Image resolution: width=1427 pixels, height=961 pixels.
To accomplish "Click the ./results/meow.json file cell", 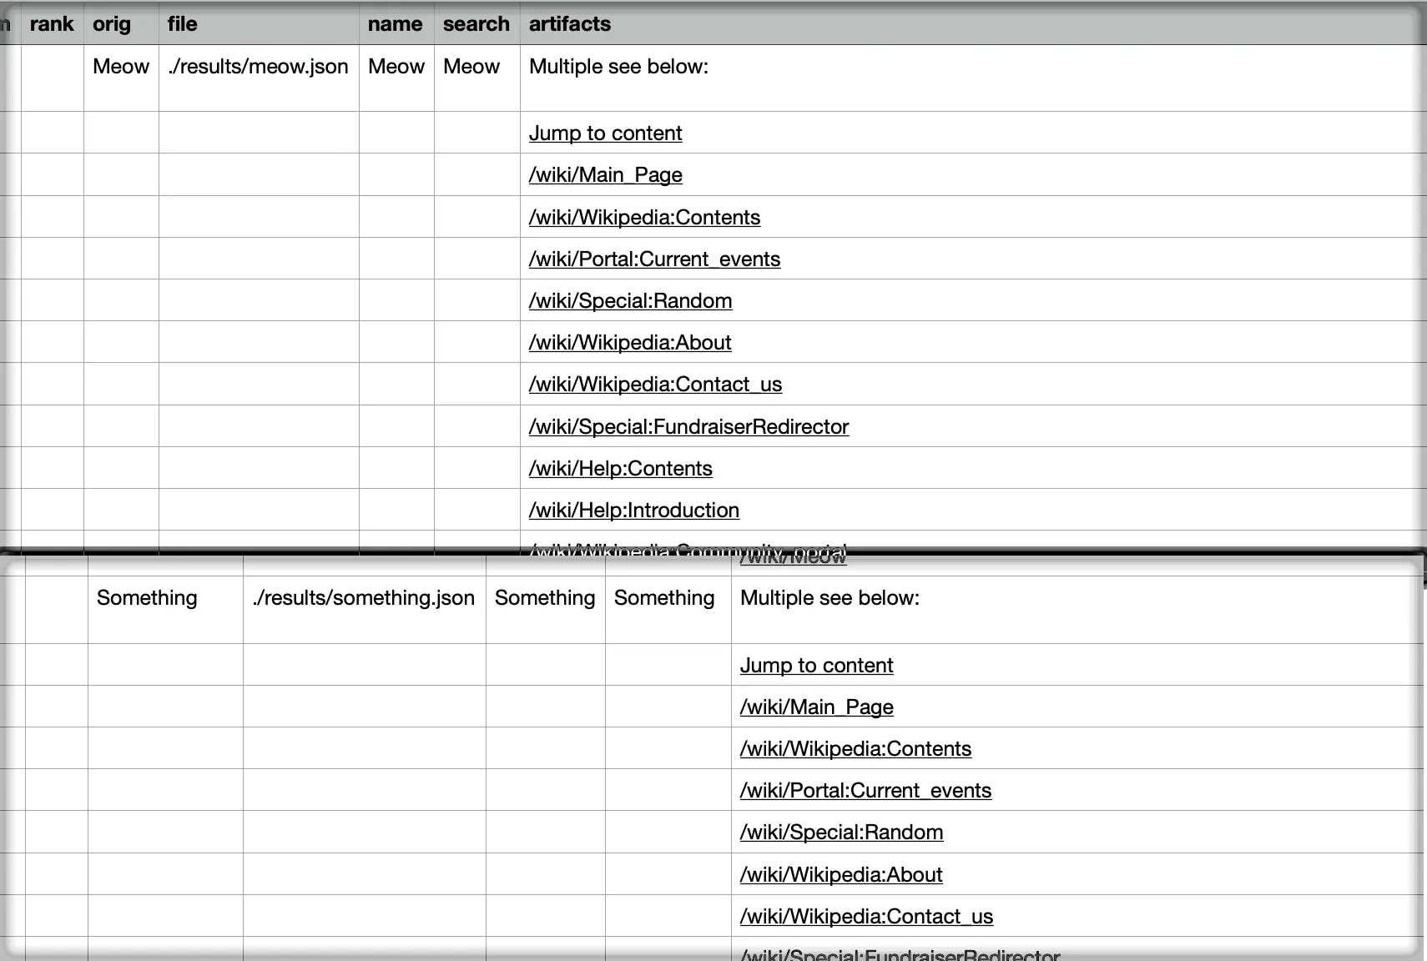I will [x=257, y=67].
